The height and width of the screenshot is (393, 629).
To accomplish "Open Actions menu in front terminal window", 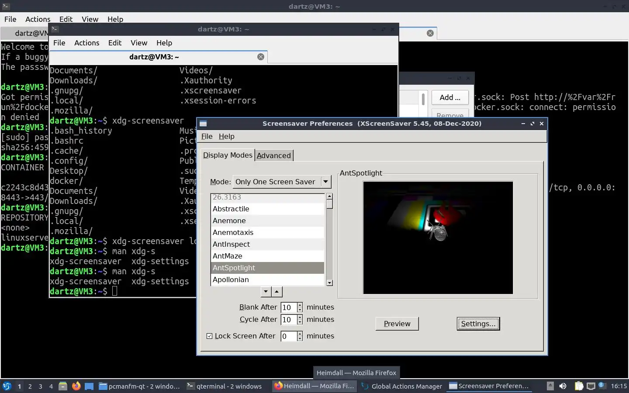I will pyautogui.click(x=86, y=43).
